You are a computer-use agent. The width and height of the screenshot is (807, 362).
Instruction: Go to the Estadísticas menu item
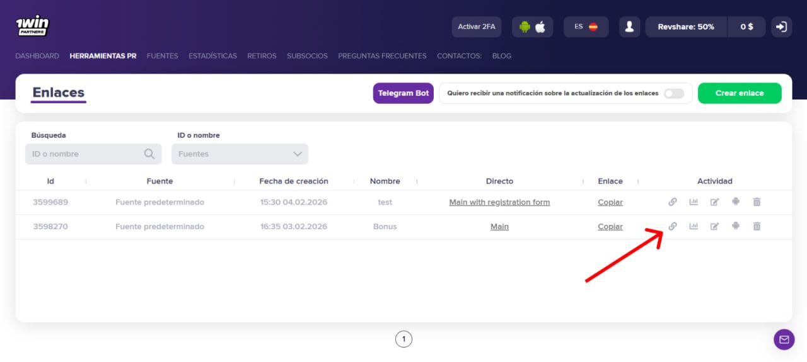212,56
